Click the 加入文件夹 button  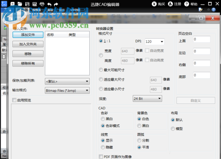[28, 44]
